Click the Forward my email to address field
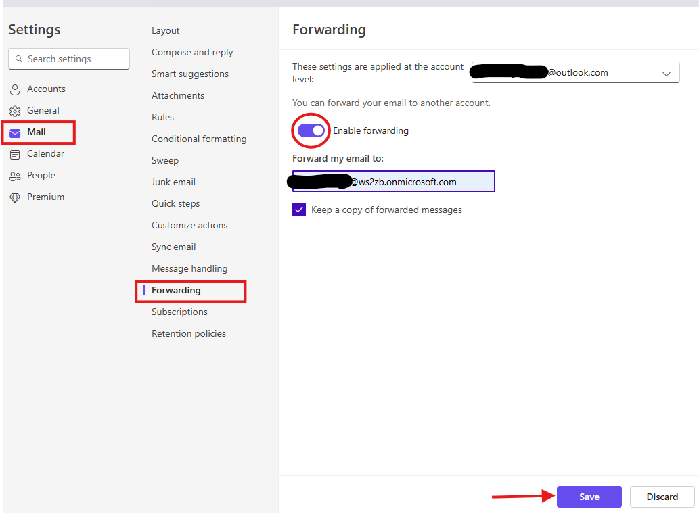699x513 pixels. (394, 181)
